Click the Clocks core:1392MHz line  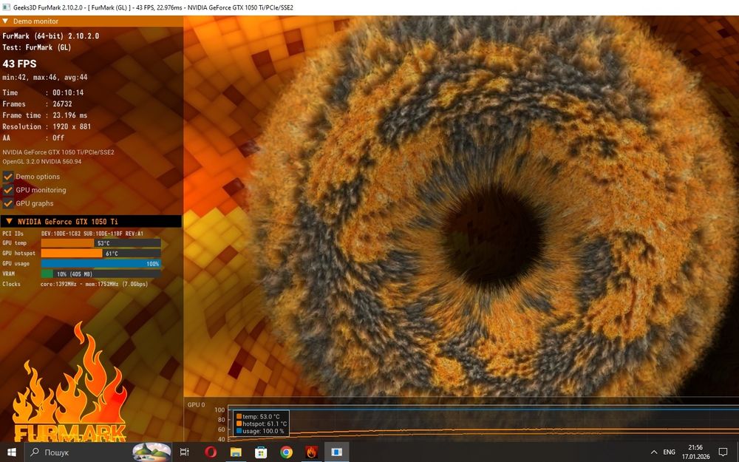pyautogui.click(x=75, y=284)
